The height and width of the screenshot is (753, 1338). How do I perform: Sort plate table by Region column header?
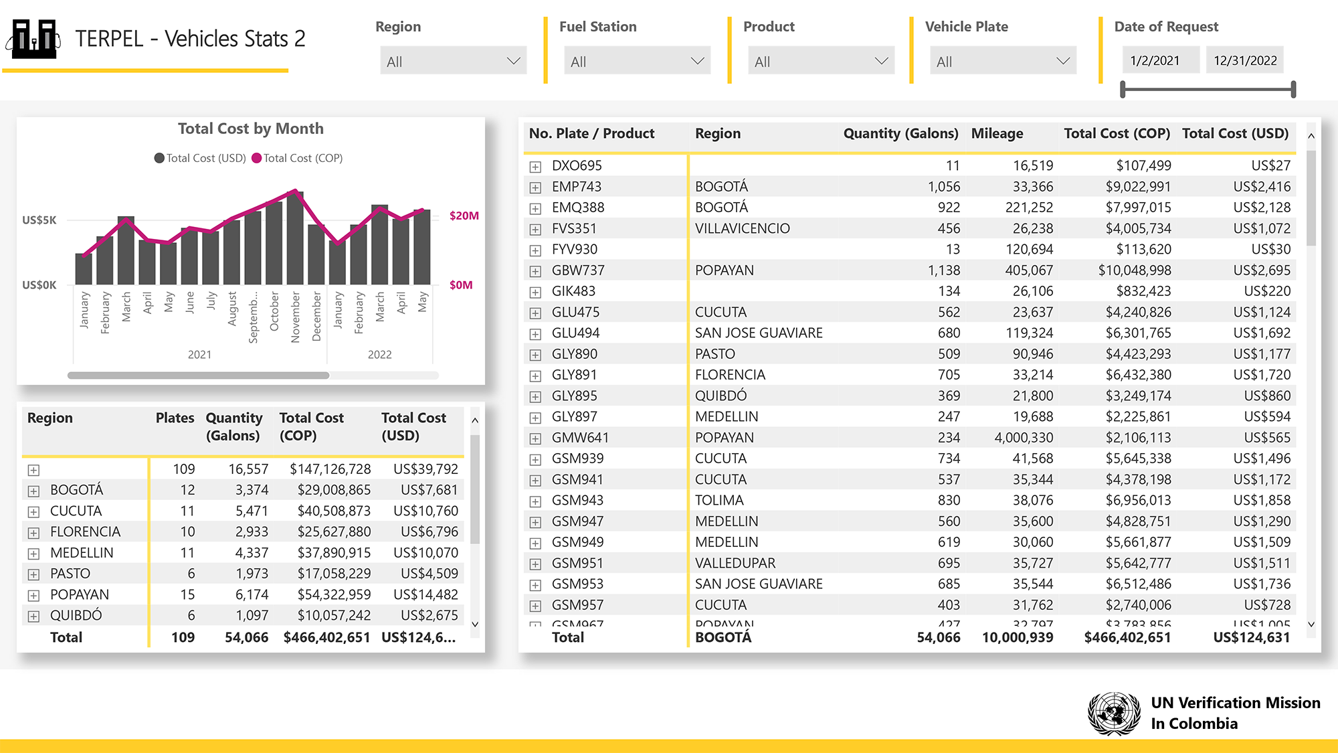(x=717, y=133)
